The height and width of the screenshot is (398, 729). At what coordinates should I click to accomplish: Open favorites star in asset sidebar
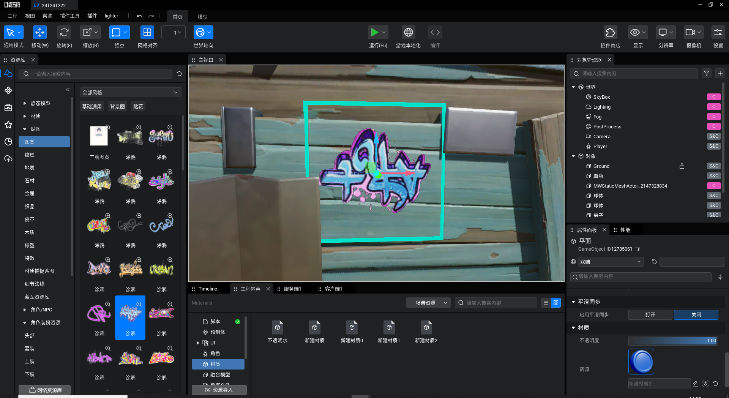click(8, 125)
